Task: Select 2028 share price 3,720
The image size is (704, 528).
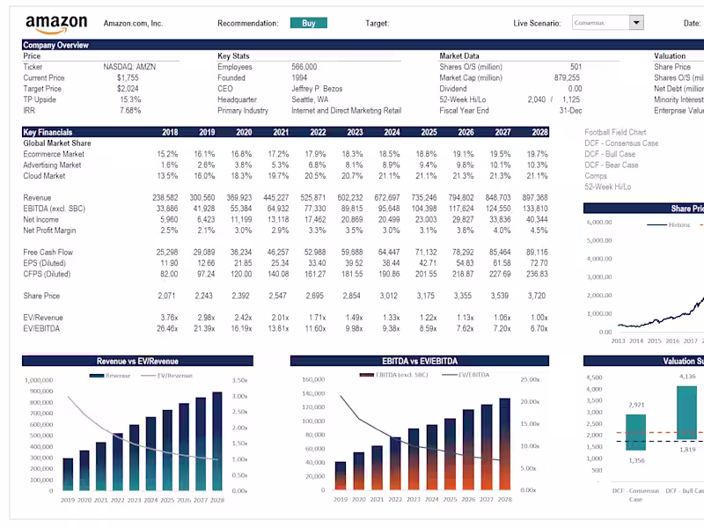Action: tap(537, 296)
